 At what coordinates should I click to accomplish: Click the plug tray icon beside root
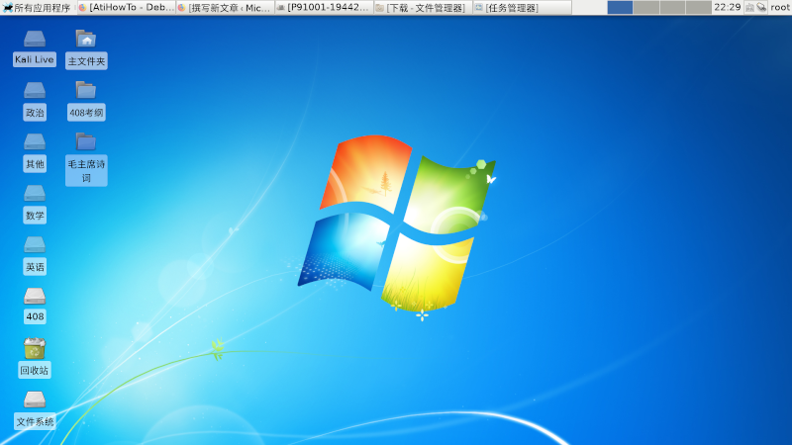click(x=761, y=8)
